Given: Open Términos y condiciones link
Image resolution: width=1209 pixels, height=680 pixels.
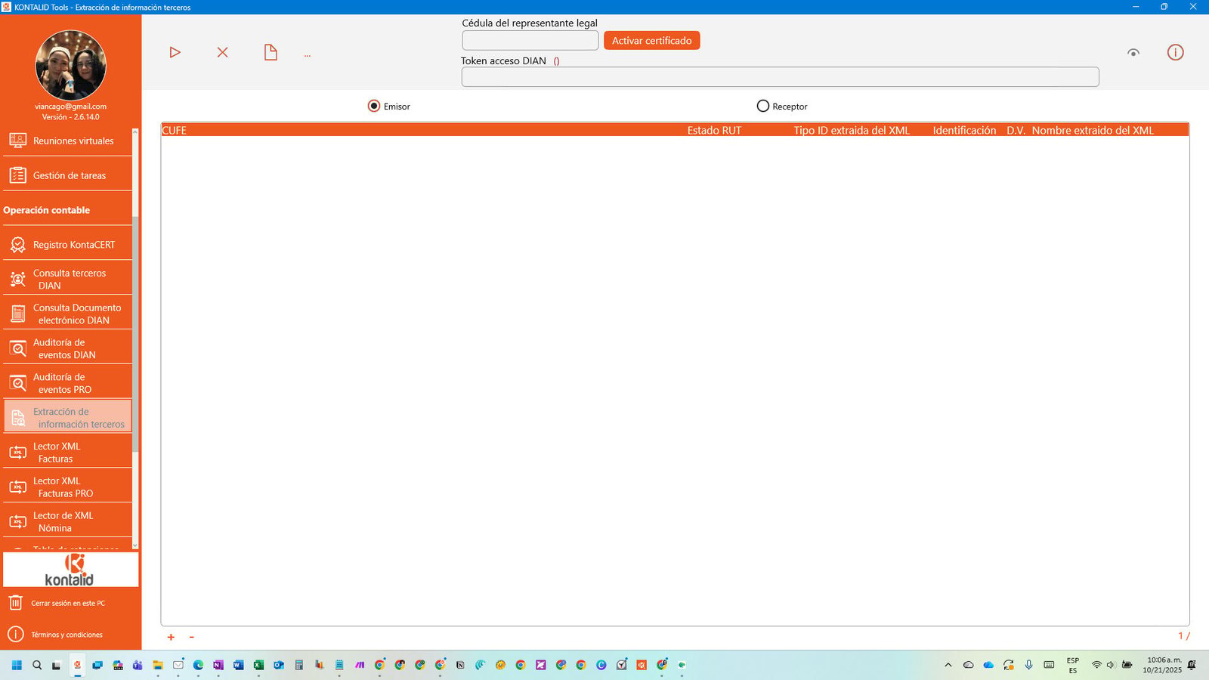Looking at the screenshot, I should 66,635.
